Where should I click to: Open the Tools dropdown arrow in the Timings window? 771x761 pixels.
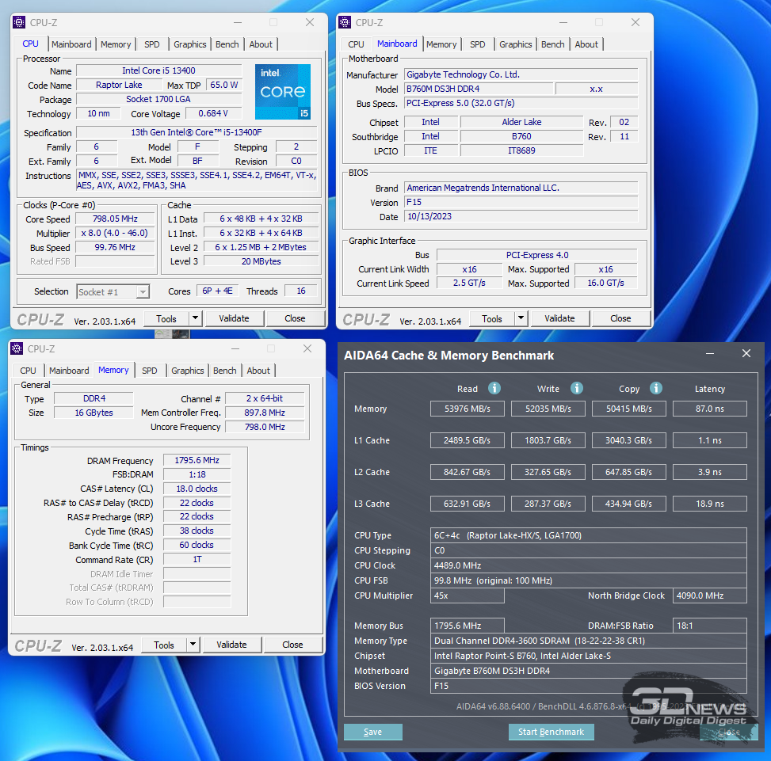193,645
